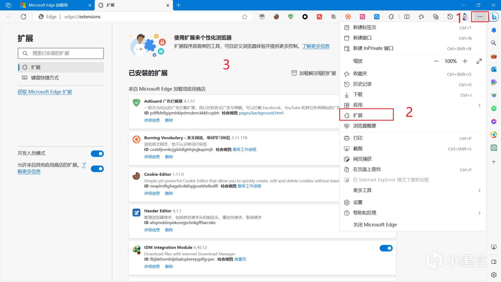Expand the 应用 submenu arrow
The image size is (501, 282).
point(479,105)
